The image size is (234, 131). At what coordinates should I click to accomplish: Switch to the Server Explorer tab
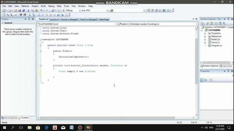[x=9, y=118]
